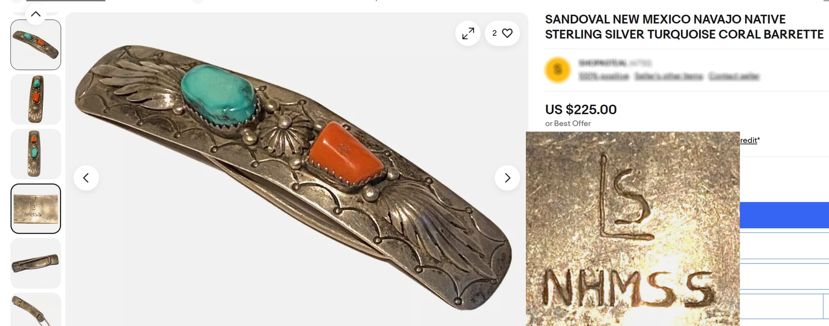Collapse thumbnails with up chevron
829x326 pixels.
(x=36, y=14)
